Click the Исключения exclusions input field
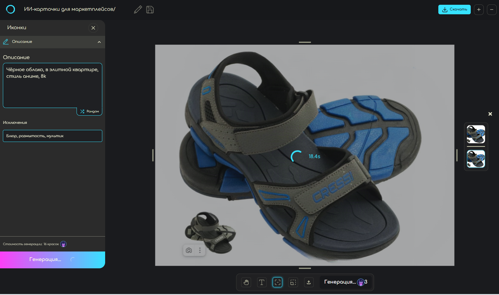 point(52,136)
